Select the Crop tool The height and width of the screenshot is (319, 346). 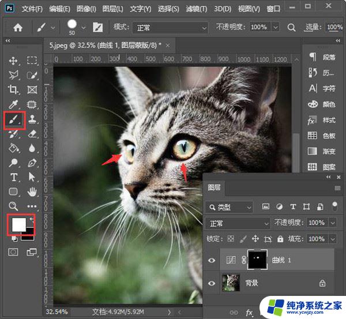13,89
